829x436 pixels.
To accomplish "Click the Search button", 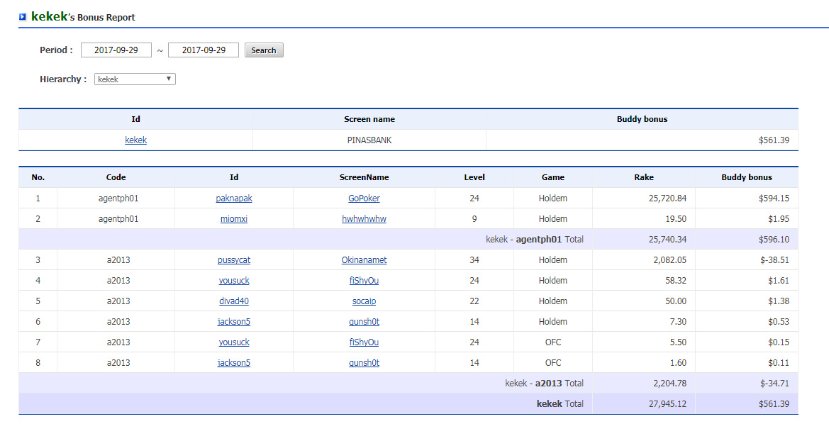I will tap(264, 50).
